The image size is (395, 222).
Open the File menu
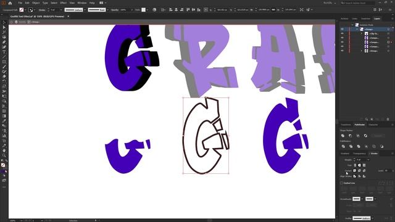point(20,2)
